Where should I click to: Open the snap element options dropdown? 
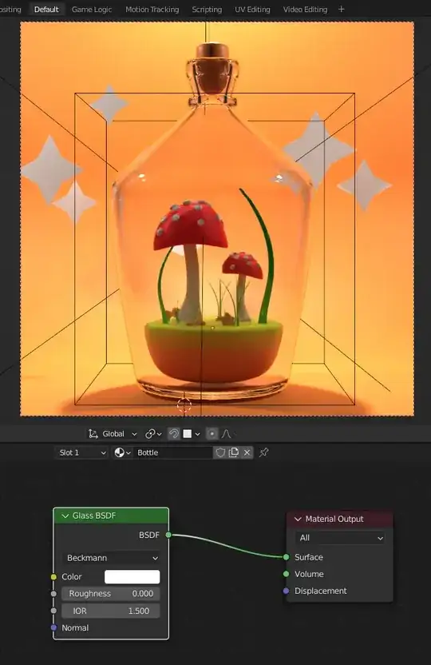pyautogui.click(x=192, y=434)
